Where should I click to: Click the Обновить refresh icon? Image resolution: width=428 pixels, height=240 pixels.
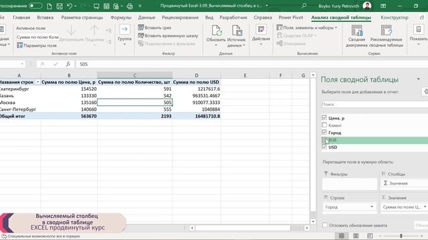pyautogui.click(x=216, y=31)
